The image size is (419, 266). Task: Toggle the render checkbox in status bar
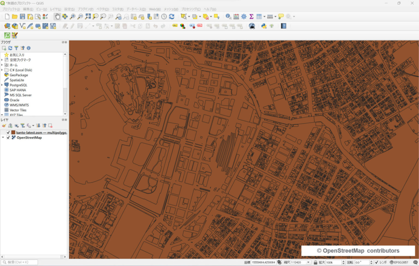click(376, 262)
